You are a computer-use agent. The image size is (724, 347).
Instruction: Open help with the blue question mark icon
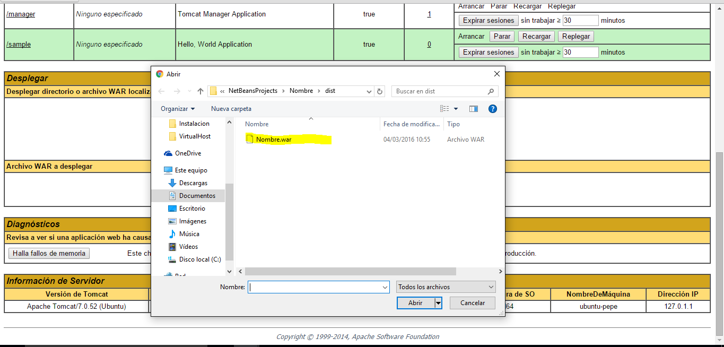point(493,109)
